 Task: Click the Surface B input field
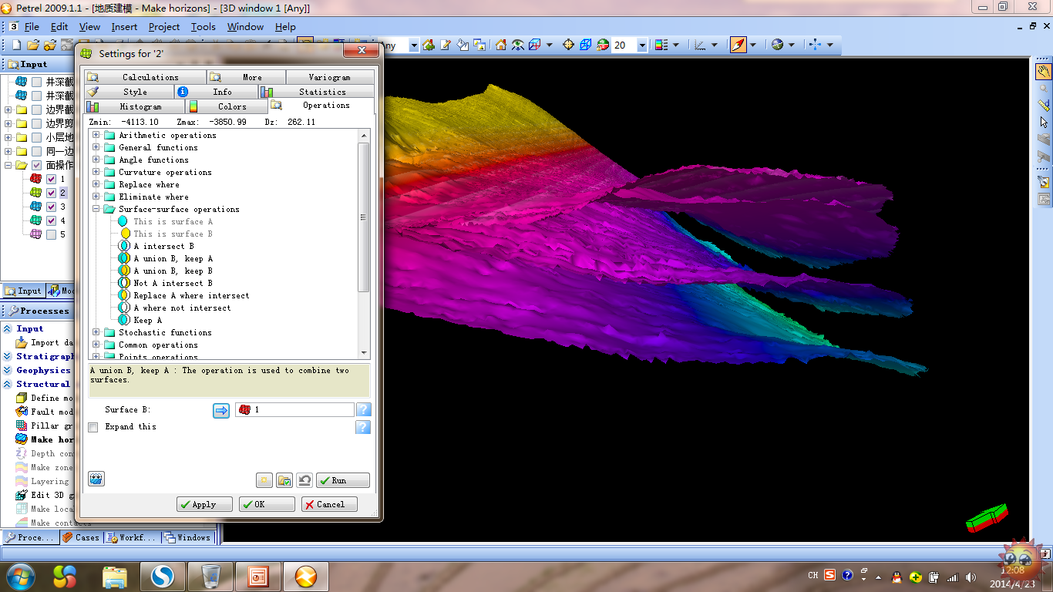tap(294, 410)
